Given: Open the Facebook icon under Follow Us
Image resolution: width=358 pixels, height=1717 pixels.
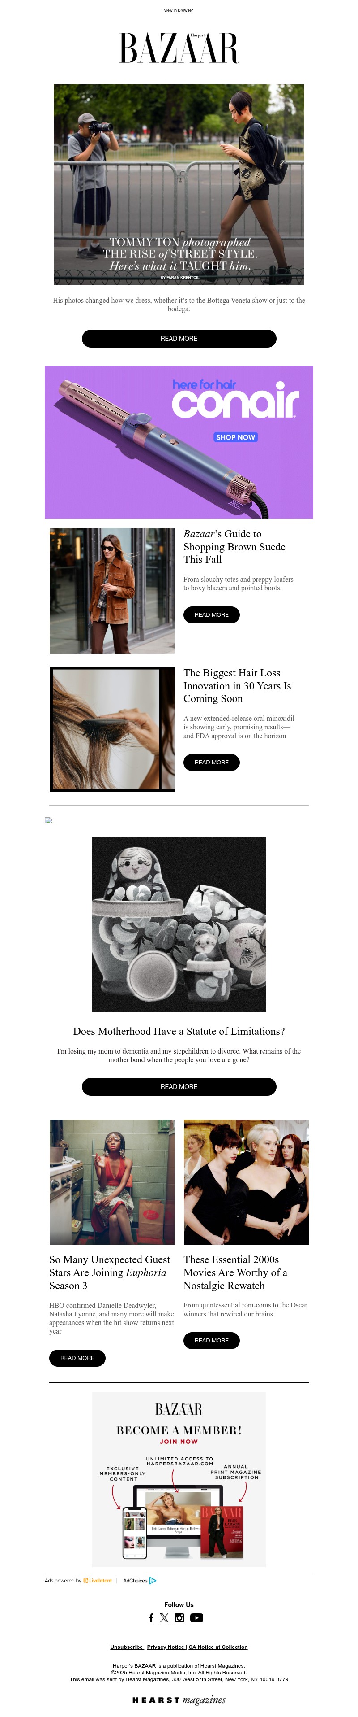Looking at the screenshot, I should [151, 1618].
